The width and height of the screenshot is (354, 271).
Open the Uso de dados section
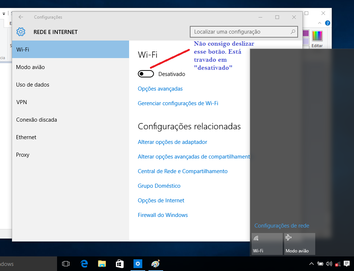tap(71, 84)
